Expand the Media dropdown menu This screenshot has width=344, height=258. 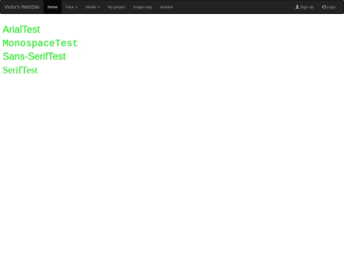(x=92, y=7)
